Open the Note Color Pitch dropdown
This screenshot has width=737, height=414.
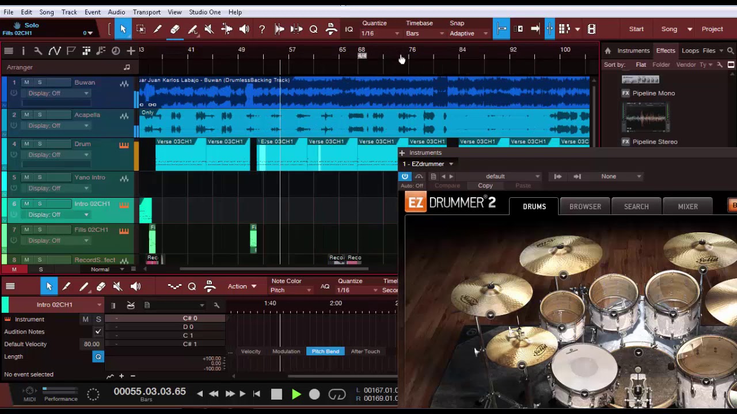tap(291, 290)
